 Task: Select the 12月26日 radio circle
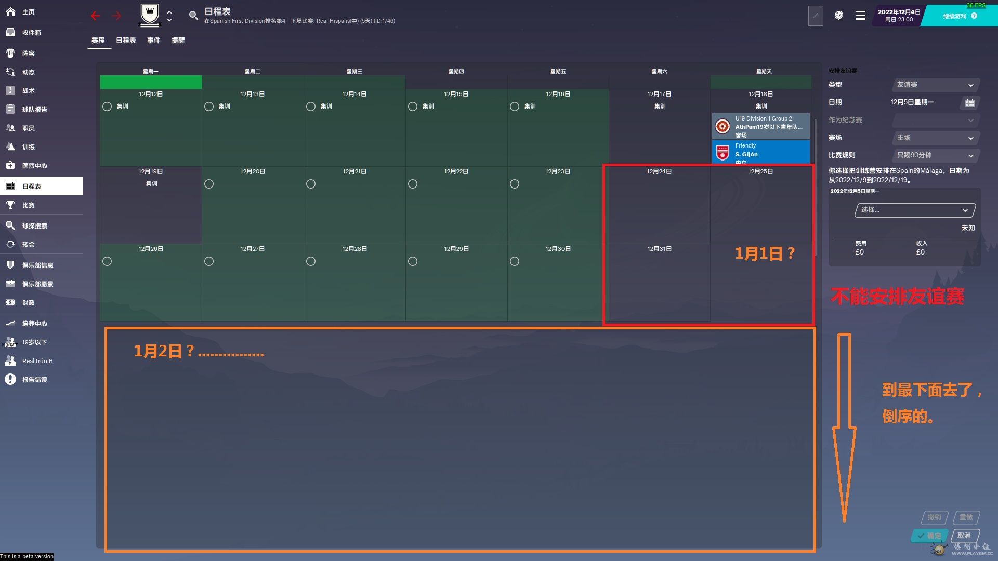107,261
